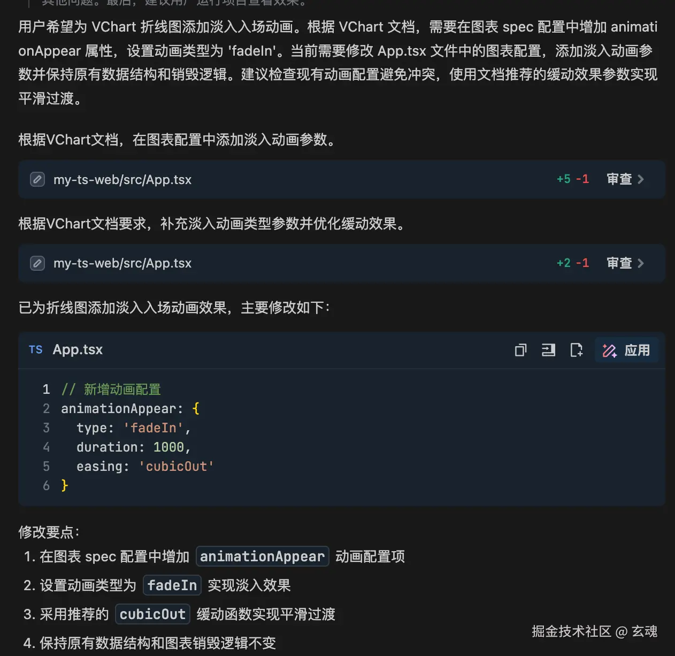This screenshot has width=675, height=656.
Task: Open the my-ts-web/src/App.tsx path with +2 -1
Action: 122,263
